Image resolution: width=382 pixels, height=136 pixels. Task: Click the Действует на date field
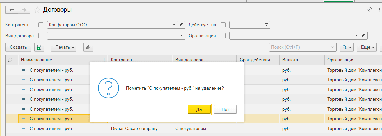pos(246,25)
